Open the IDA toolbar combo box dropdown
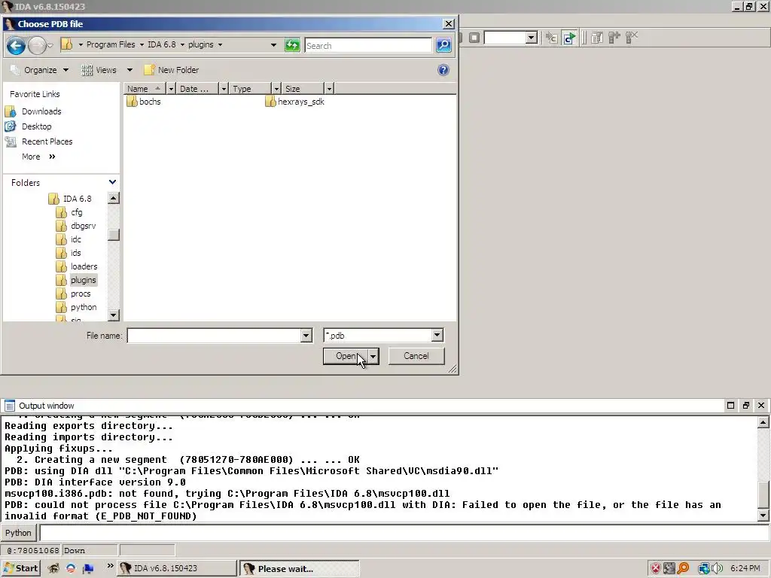Viewport: 771px width, 578px height. [531, 38]
